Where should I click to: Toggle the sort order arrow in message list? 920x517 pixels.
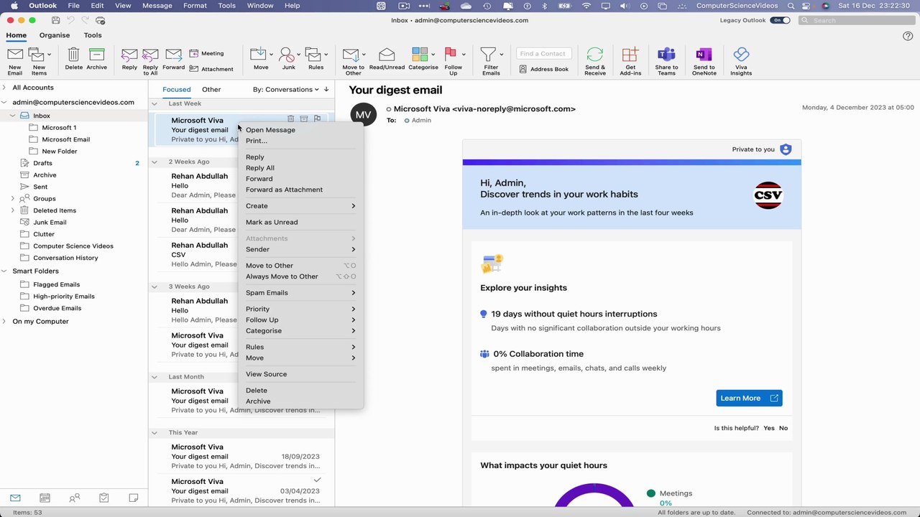[326, 89]
